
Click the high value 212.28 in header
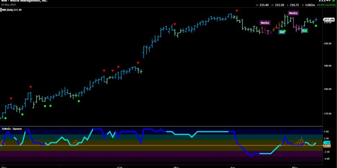tap(279, 5)
